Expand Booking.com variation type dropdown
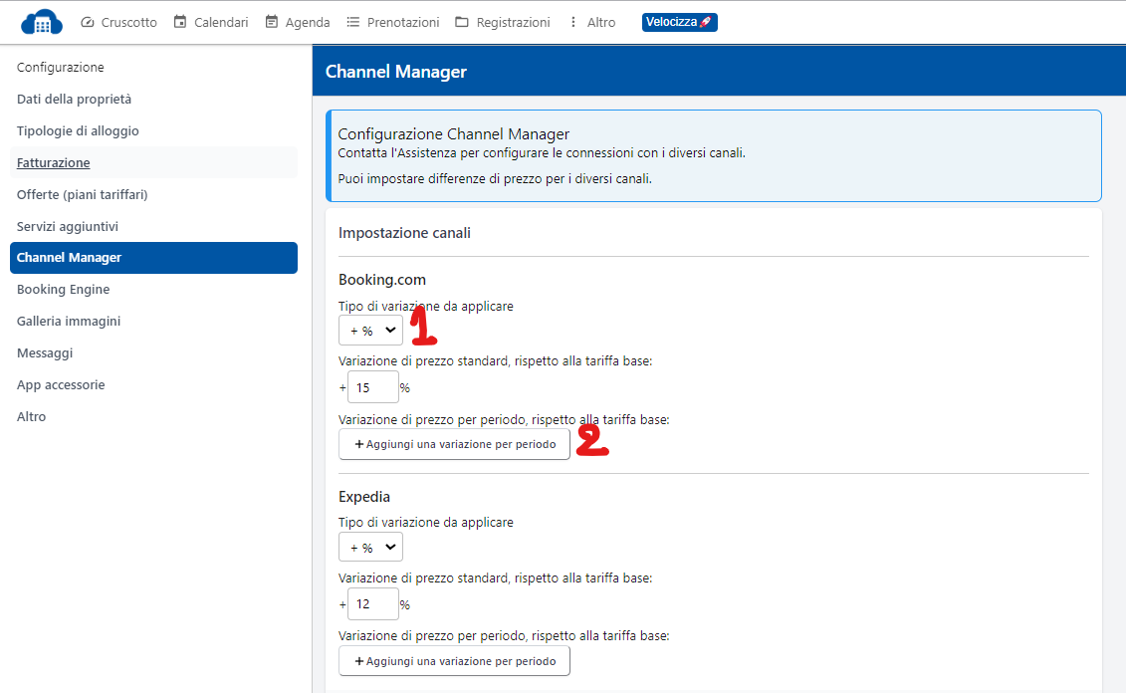1126x693 pixels. [370, 331]
